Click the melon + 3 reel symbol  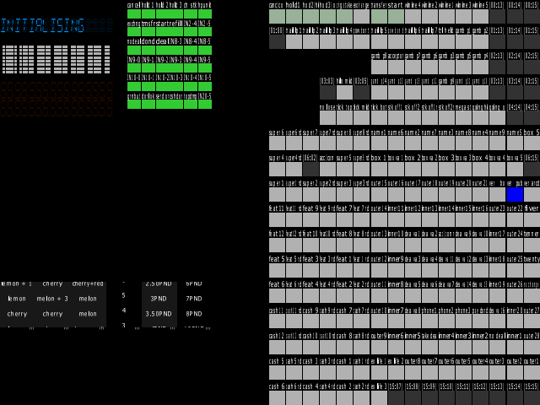pos(52,299)
